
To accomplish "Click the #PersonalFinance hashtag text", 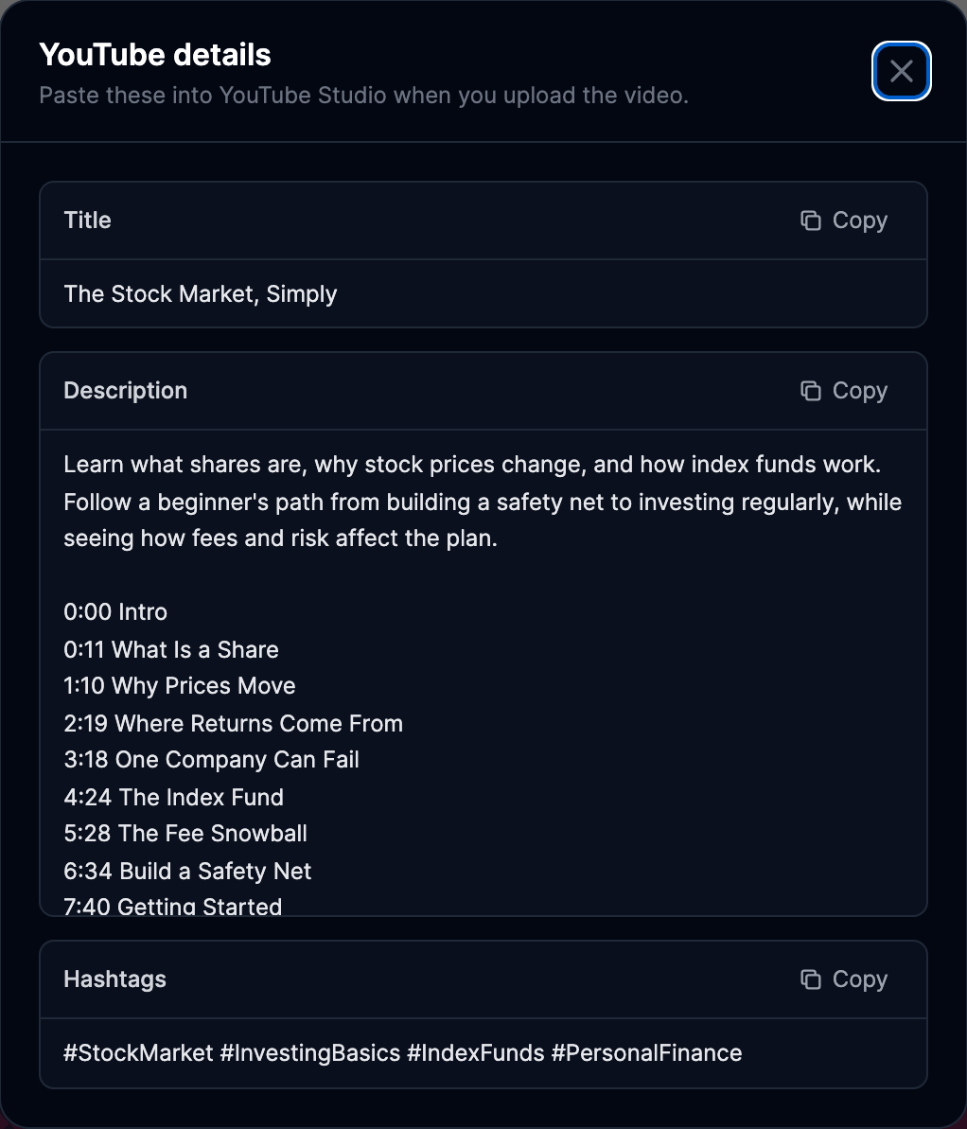I will pos(646,1052).
